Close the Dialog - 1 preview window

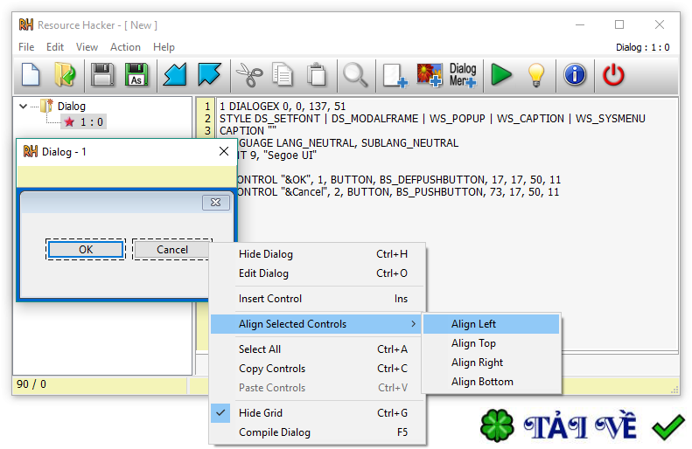224,151
